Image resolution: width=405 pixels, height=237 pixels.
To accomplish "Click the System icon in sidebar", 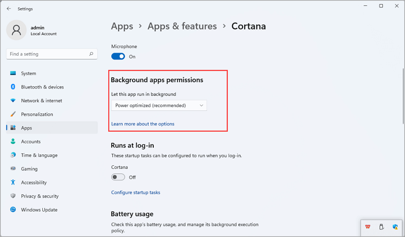I will (13, 73).
